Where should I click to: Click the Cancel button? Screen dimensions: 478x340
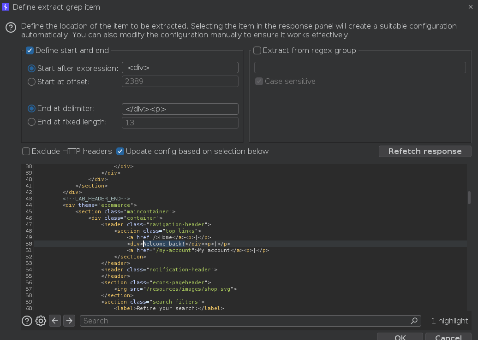click(448, 337)
